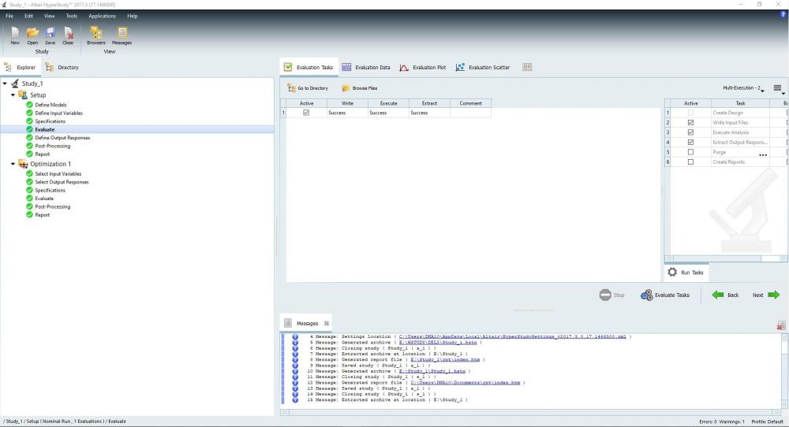Open the Documents\rpt\index.htm report link
Image resolution: width=789 pixels, height=427 pixels.
466,383
